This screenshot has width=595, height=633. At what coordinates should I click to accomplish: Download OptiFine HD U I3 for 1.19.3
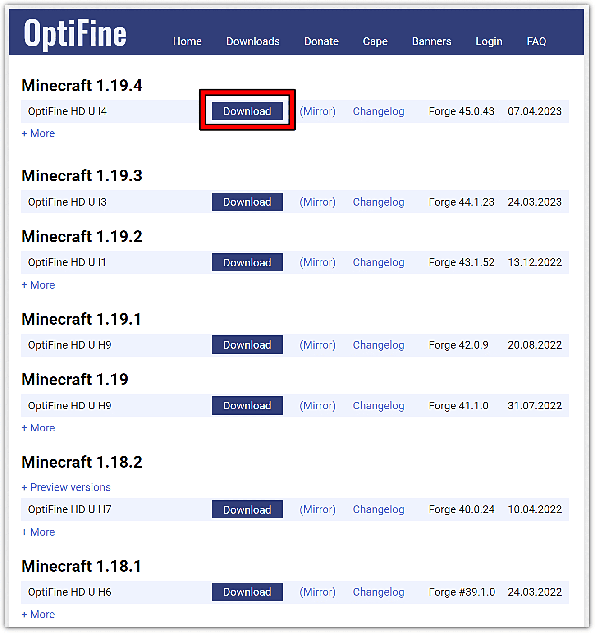pos(247,202)
